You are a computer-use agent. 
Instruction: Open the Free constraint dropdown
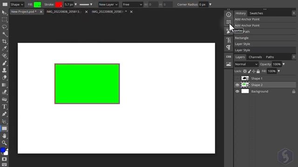point(132,4)
